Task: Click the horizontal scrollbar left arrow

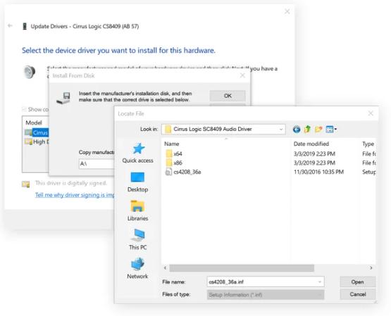Action: pos(165,268)
